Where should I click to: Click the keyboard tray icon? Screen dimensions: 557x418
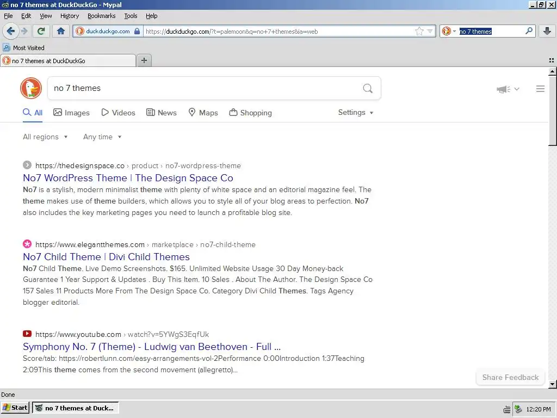[x=508, y=409]
